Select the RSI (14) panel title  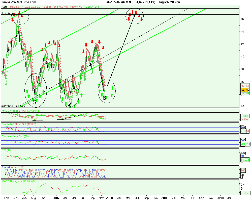(7, 150)
